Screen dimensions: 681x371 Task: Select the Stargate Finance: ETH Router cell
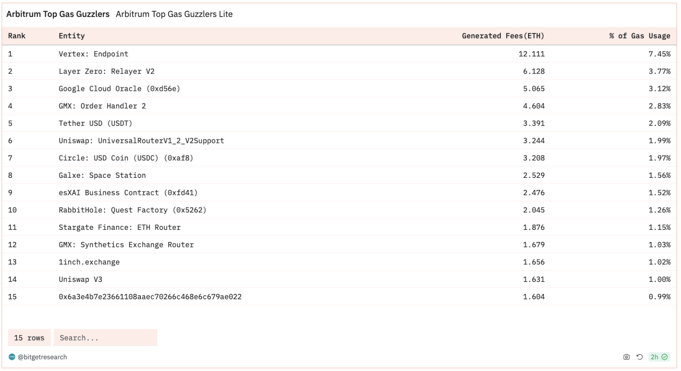pyautogui.click(x=120, y=228)
